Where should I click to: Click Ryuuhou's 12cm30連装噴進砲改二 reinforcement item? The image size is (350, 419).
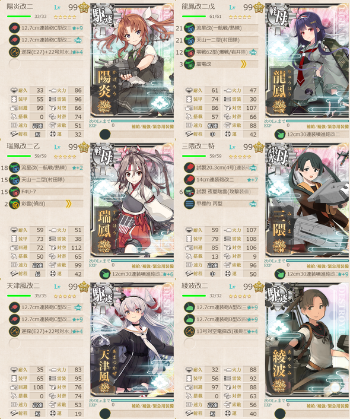pos(313,134)
